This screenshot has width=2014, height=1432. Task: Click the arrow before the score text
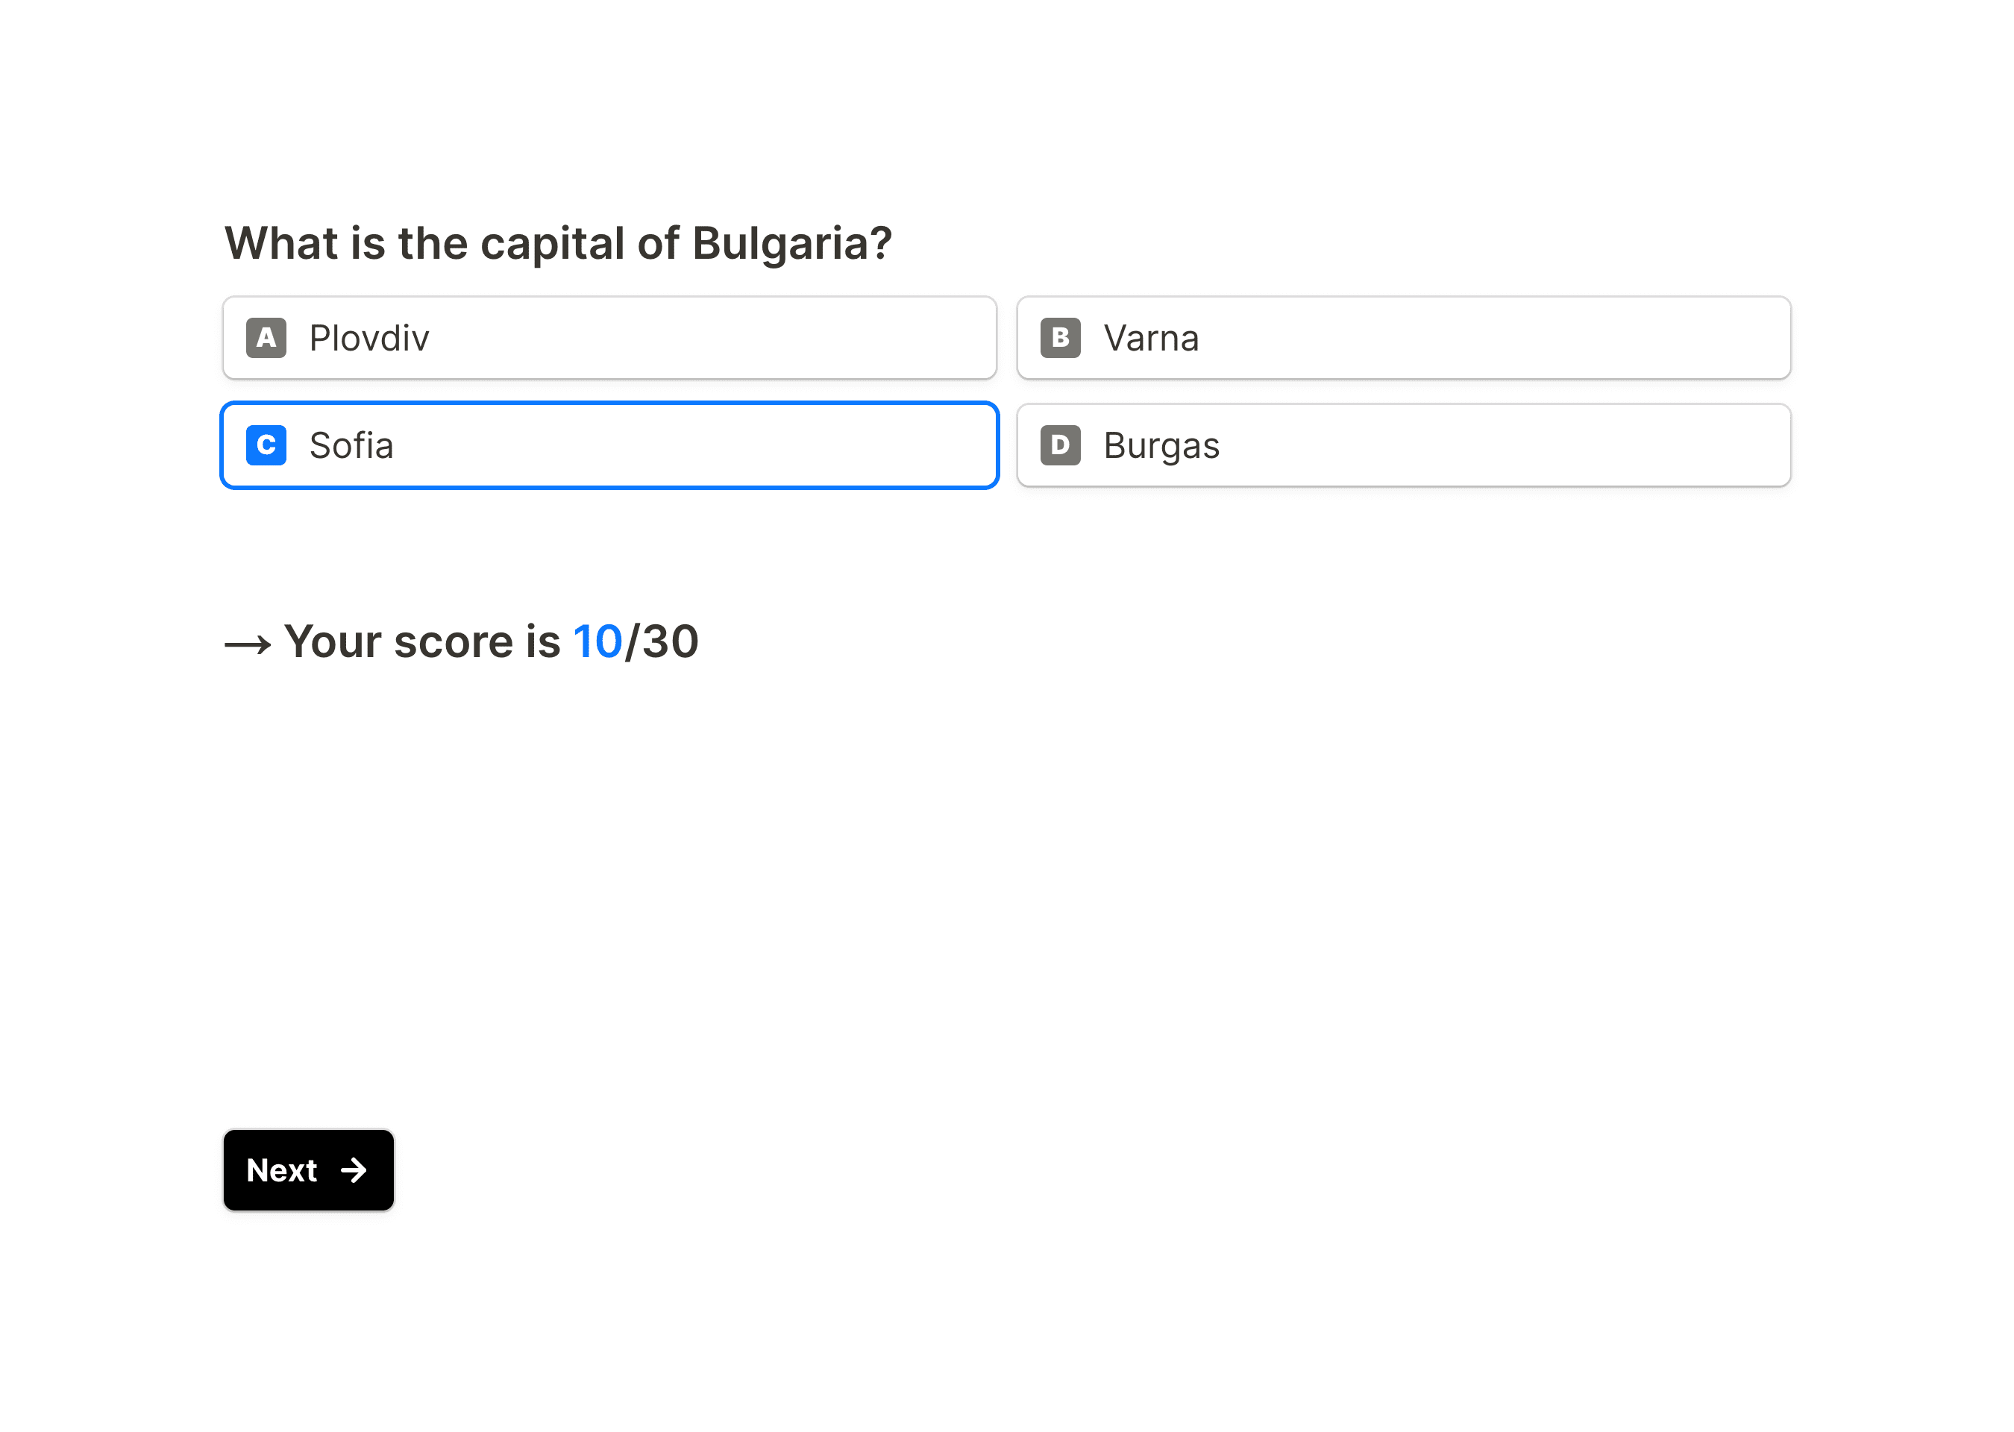point(247,642)
